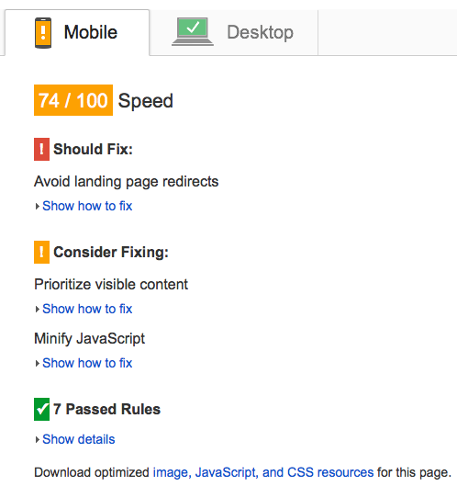Click the Prioritize visible content rule text
Screen dimensions: 457x486
point(111,285)
